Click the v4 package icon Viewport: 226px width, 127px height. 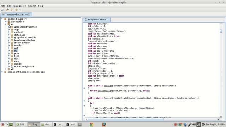8,24
